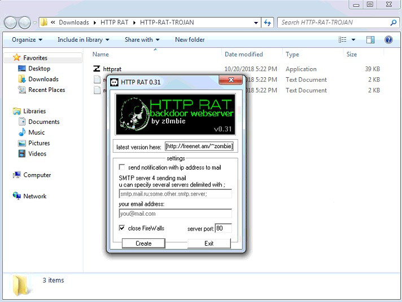Screen dimensions: 402x302
Task: Select Music under Libraries
Action: (x=36, y=132)
